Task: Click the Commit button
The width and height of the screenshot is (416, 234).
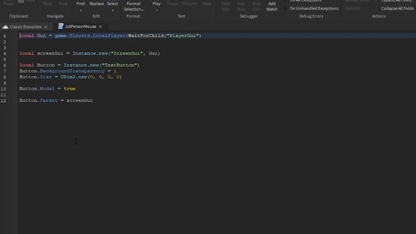Action: (352, 8)
